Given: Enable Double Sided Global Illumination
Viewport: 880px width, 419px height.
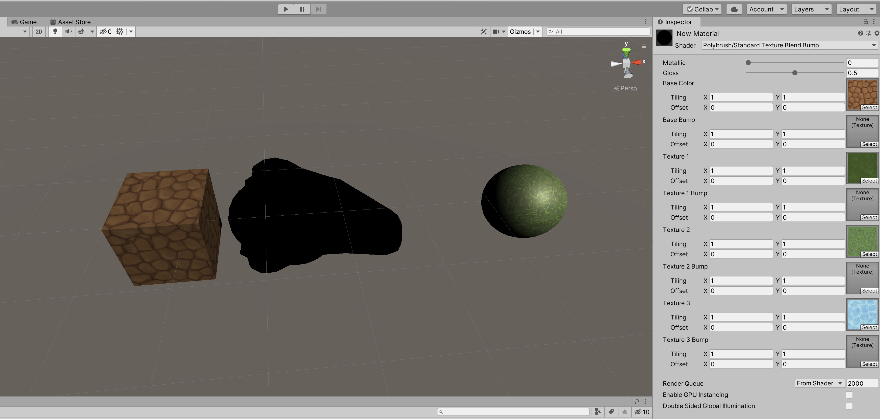Looking at the screenshot, I should click(x=849, y=406).
